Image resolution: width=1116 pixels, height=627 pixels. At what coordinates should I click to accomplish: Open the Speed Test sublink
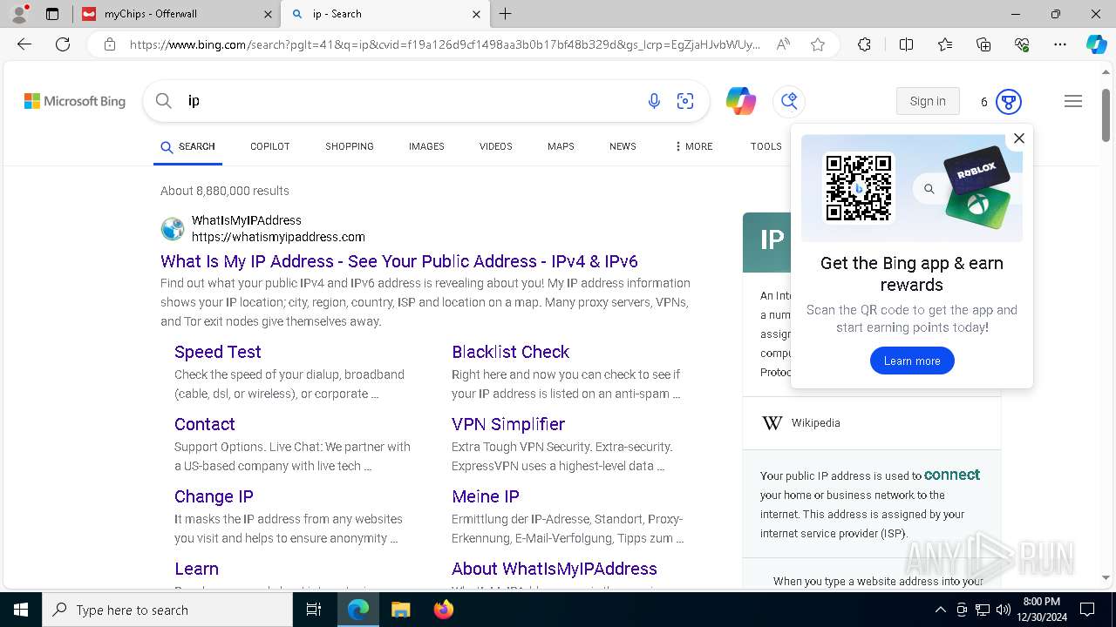pos(218,352)
